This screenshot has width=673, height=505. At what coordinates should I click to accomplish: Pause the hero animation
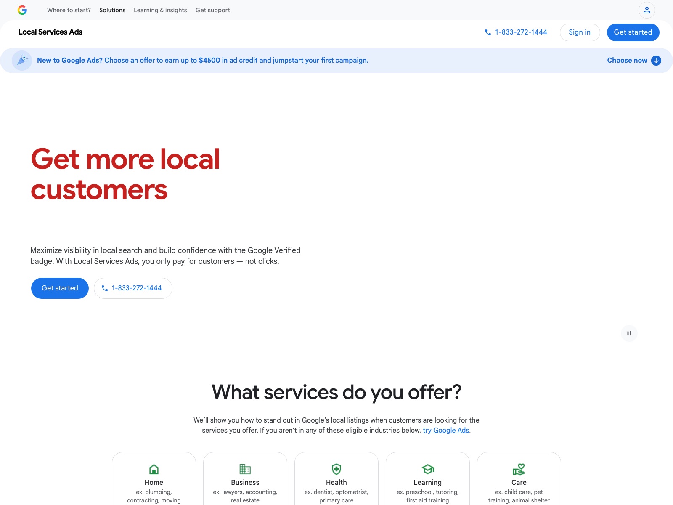(629, 333)
